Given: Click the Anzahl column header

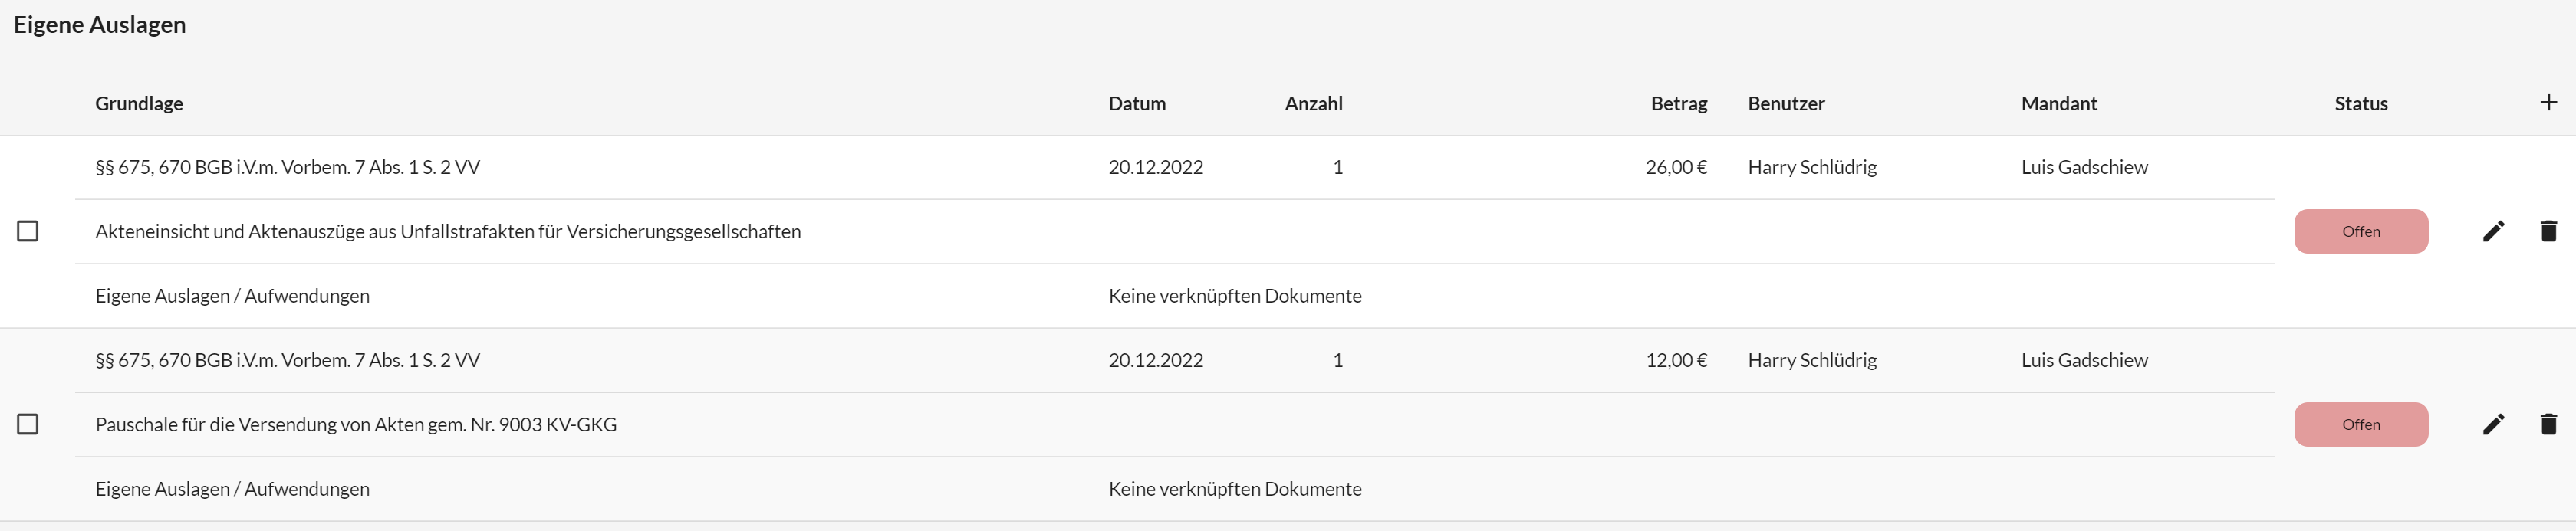Looking at the screenshot, I should [x=1313, y=103].
